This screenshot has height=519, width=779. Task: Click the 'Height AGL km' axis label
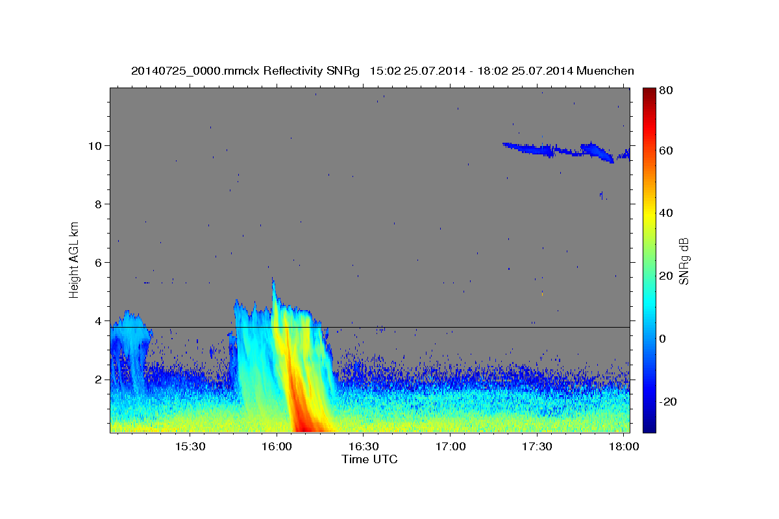(x=75, y=260)
